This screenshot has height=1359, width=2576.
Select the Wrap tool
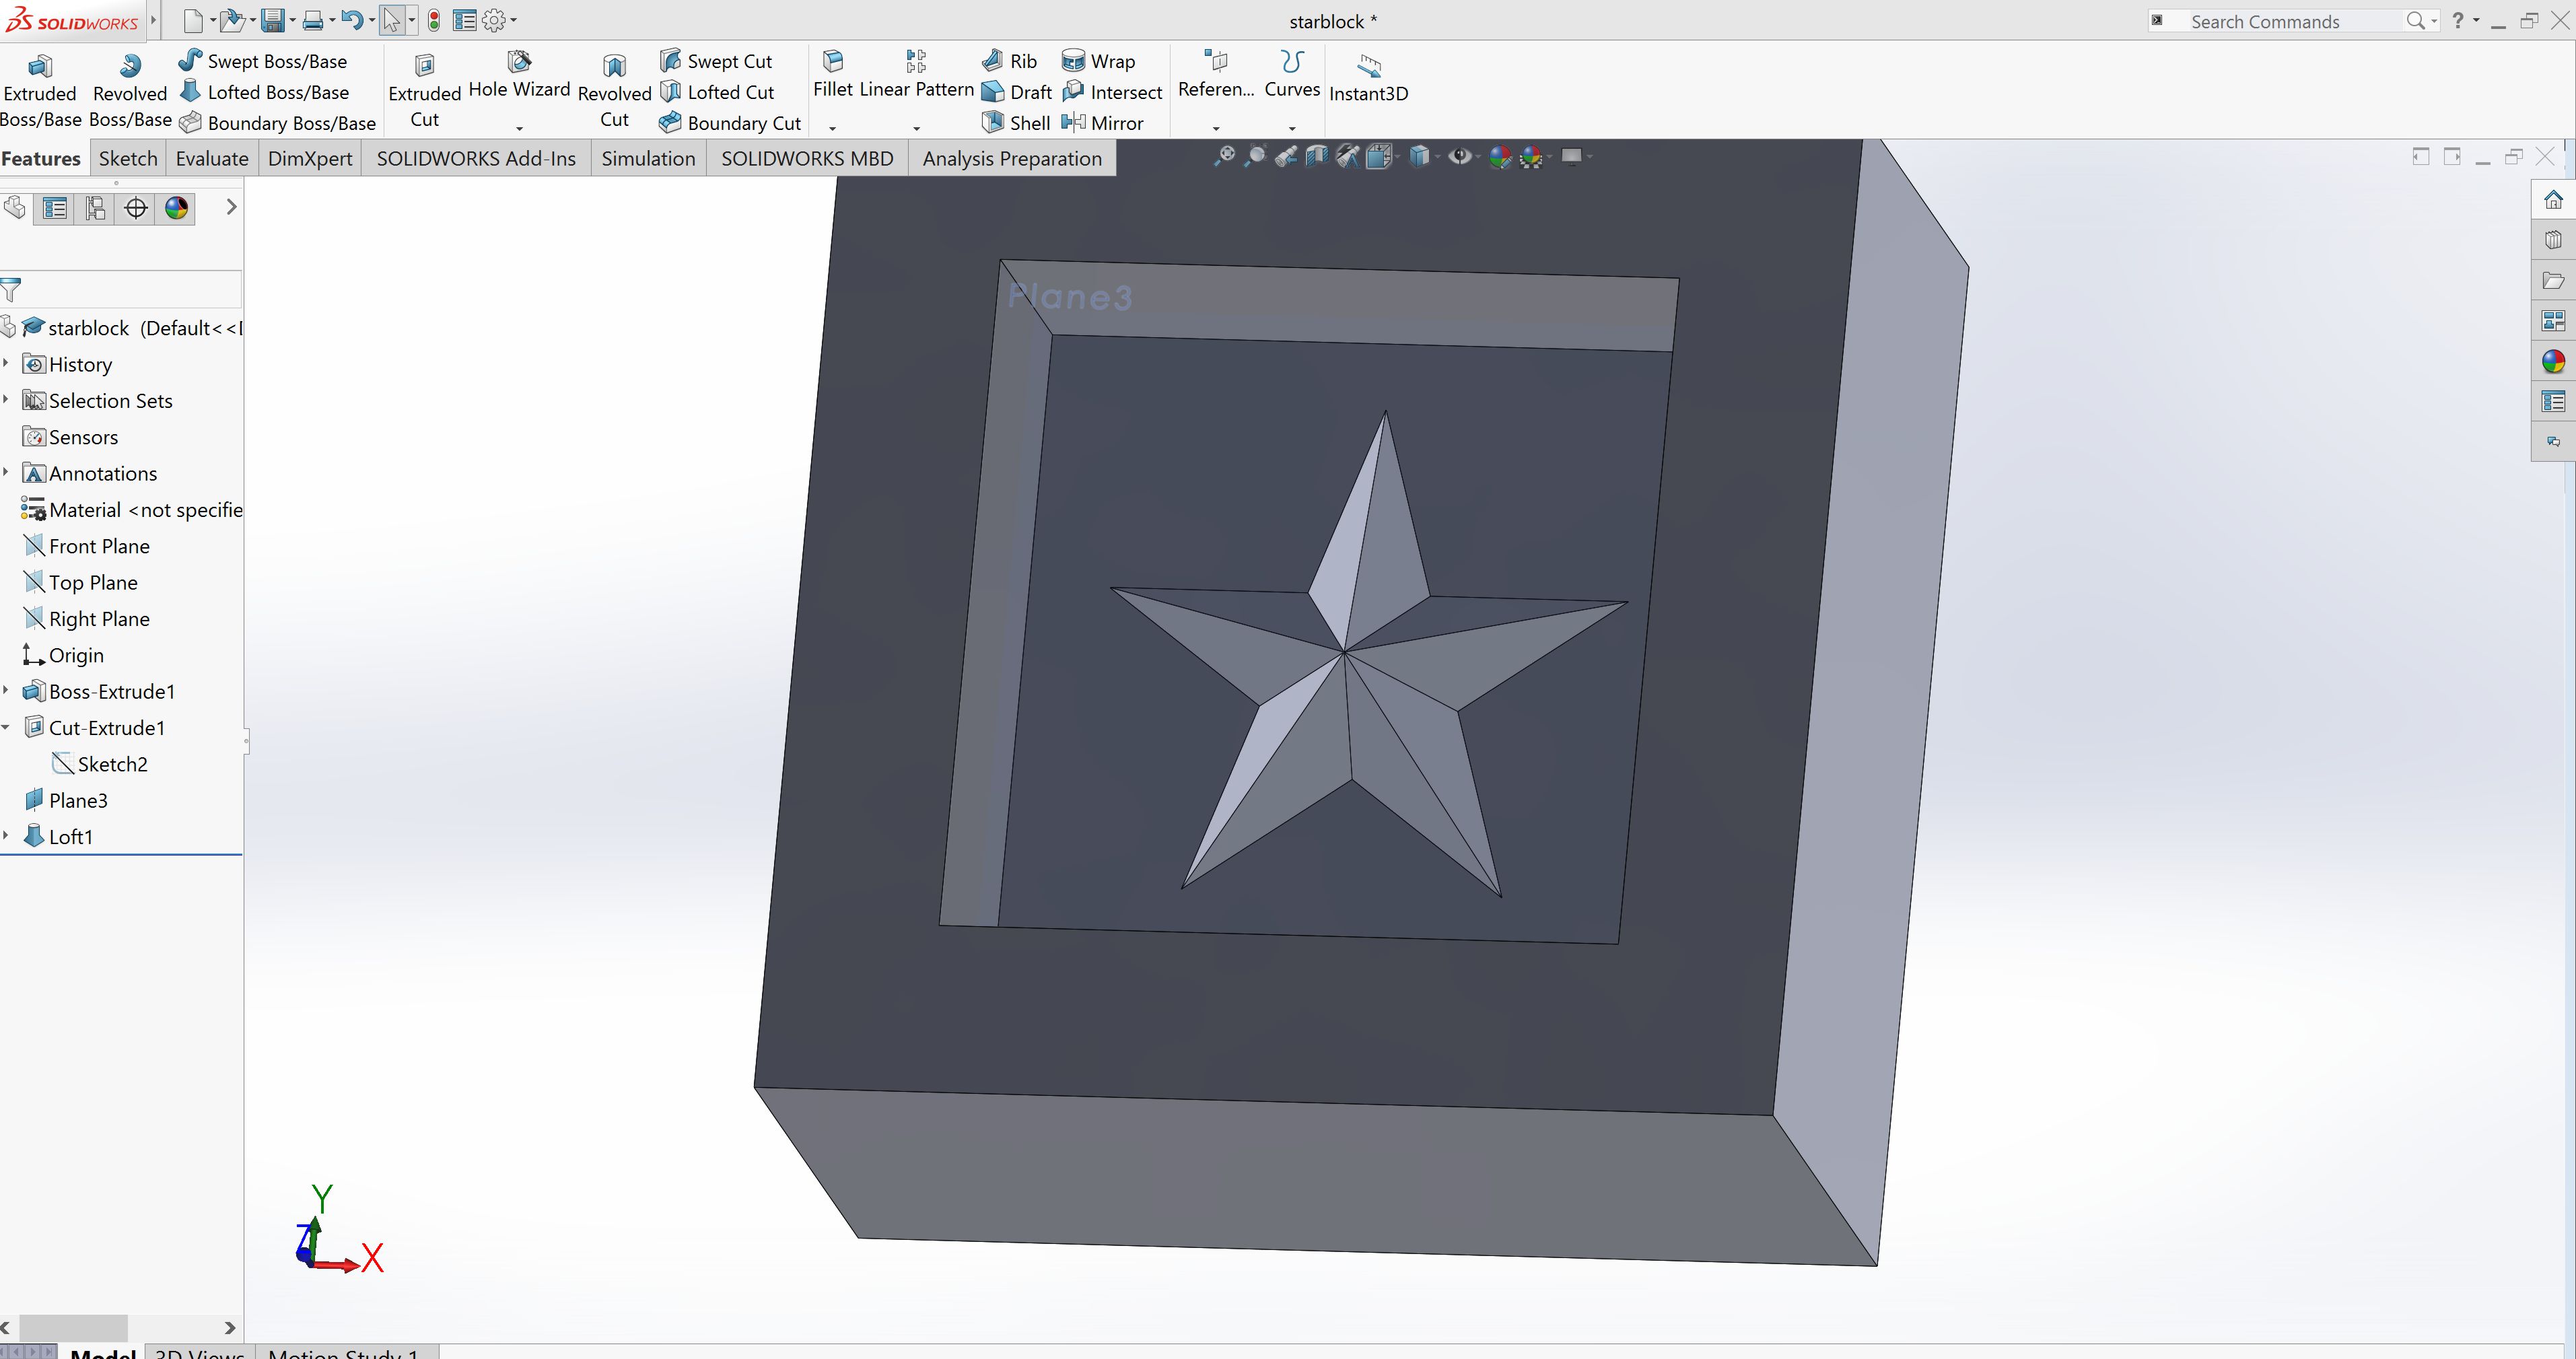coord(1098,61)
